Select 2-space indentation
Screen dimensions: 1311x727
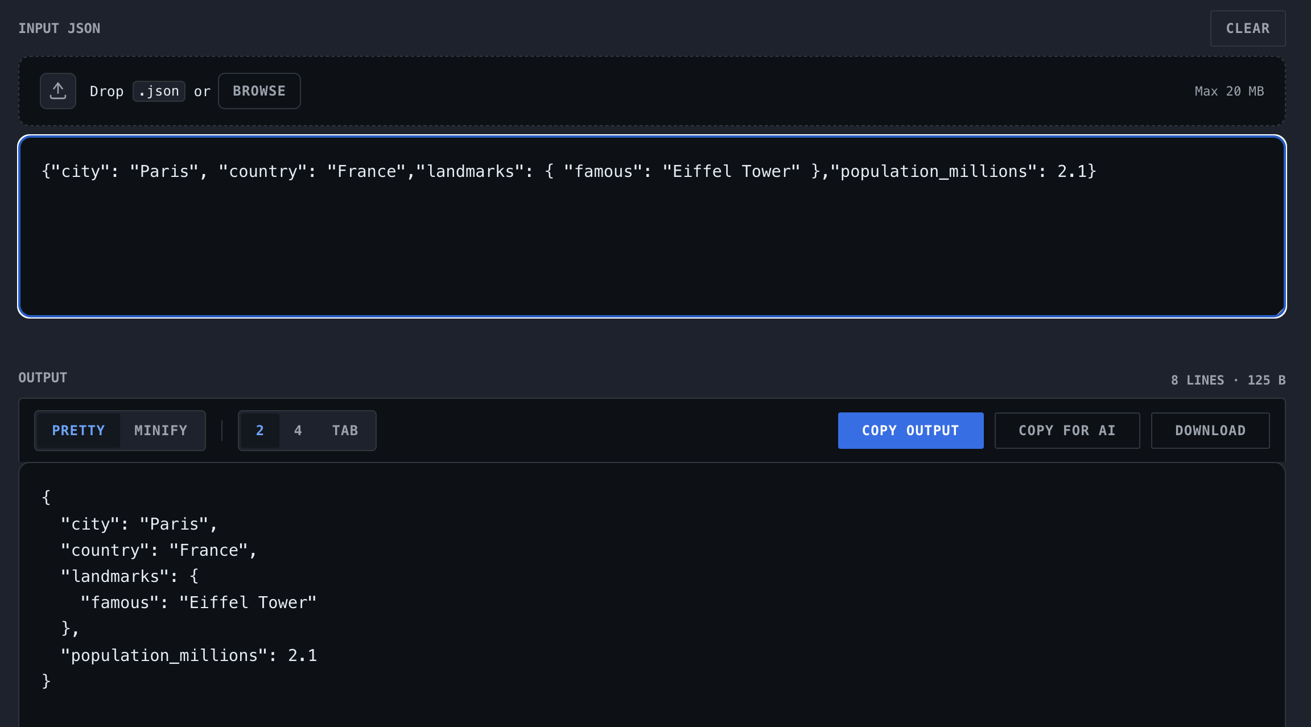click(x=260, y=431)
